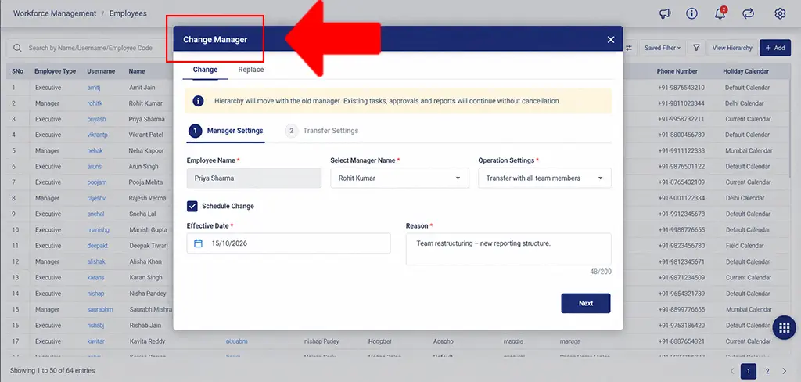Select the Manager Settings step
801x382 pixels.
226,131
